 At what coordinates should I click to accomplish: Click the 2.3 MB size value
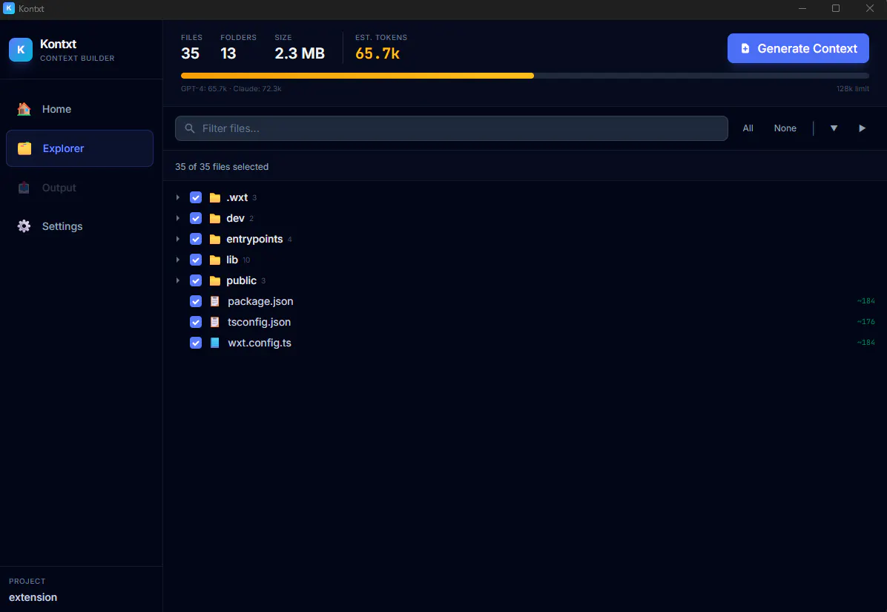[300, 53]
